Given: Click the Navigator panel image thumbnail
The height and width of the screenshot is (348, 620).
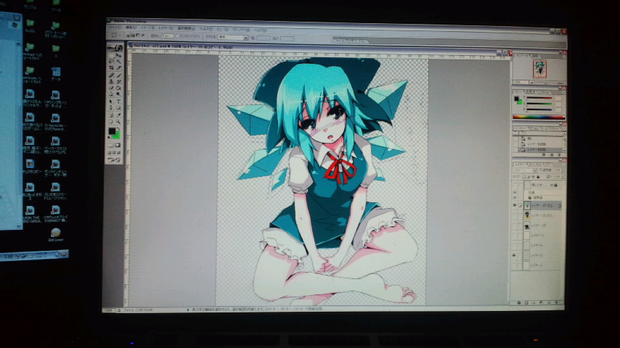Looking at the screenshot, I should coord(539,69).
